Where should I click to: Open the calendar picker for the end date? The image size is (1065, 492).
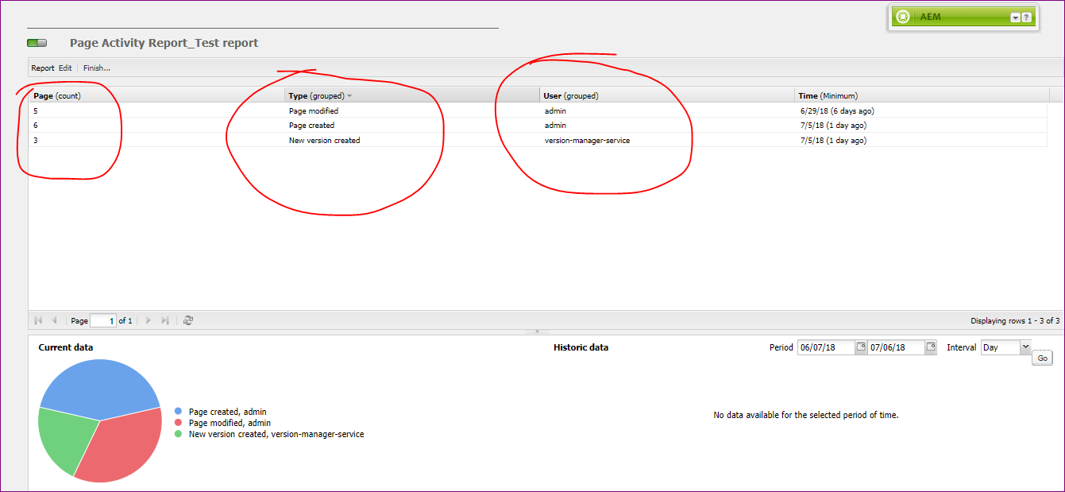[930, 347]
